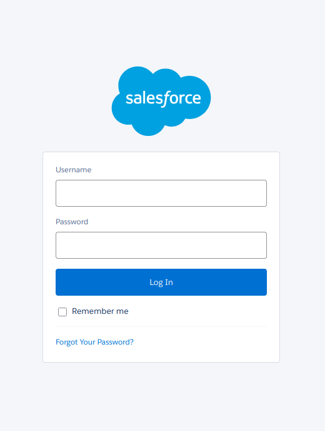Tick the Remember me checkbox
325x431 pixels.
(x=62, y=312)
